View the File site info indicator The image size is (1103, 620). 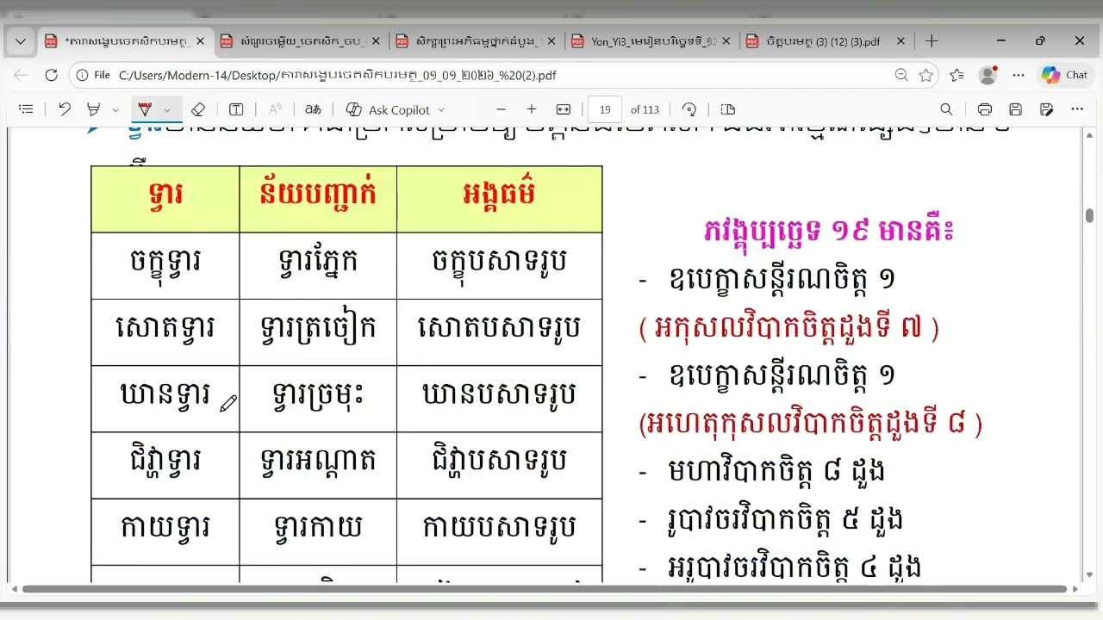[93, 75]
